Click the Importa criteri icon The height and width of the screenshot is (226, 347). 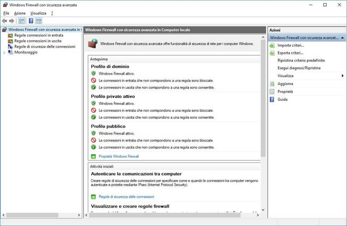pos(272,46)
